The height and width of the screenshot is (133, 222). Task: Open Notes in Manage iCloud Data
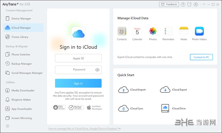coord(184,34)
